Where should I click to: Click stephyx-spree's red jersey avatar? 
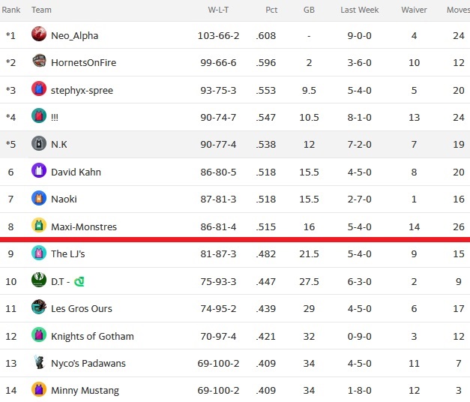(x=39, y=88)
